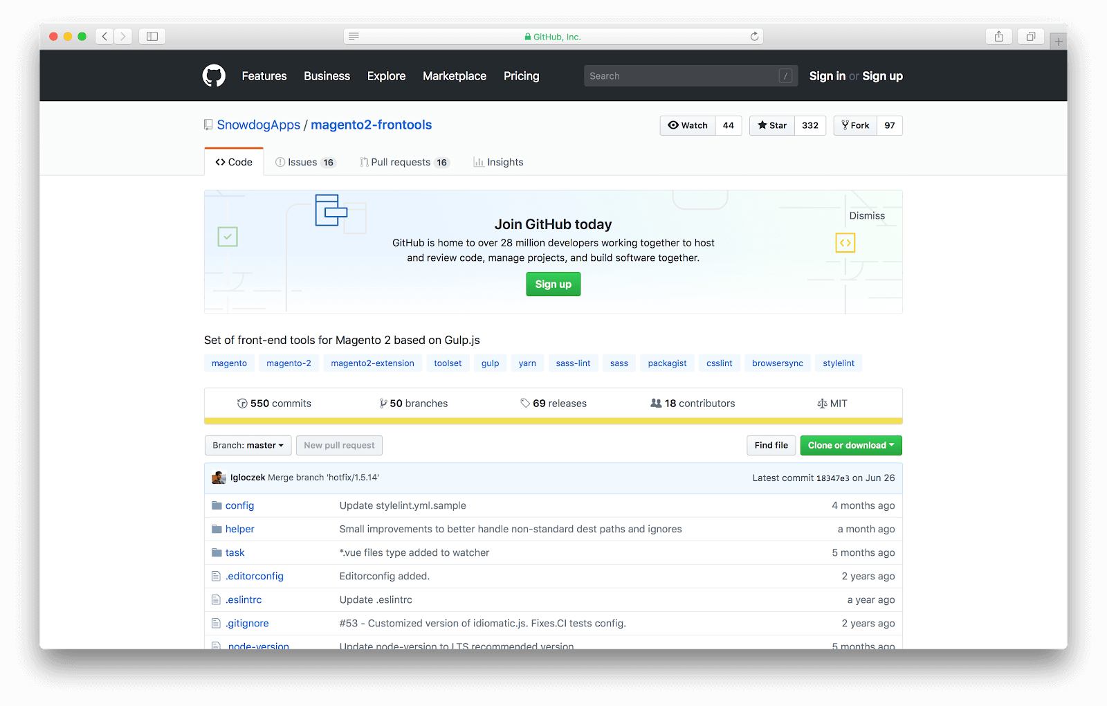
Task: Open the stargazers count 332
Action: (810, 125)
